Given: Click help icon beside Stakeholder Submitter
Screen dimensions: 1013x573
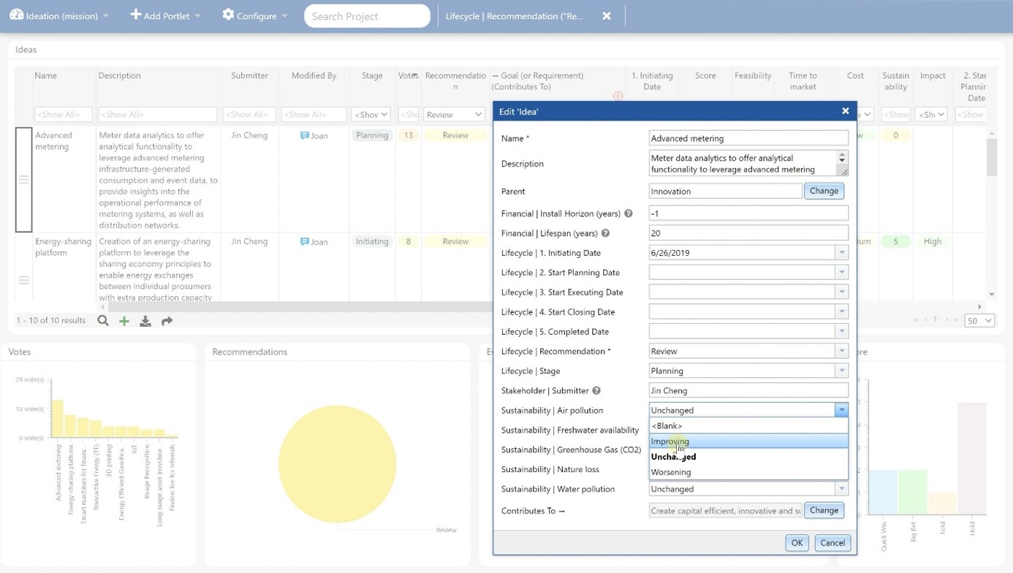Looking at the screenshot, I should click(596, 390).
